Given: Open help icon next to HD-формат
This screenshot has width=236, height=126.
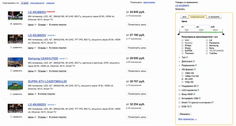Looking at the screenshot, I should pyautogui.click(x=195, y=69).
